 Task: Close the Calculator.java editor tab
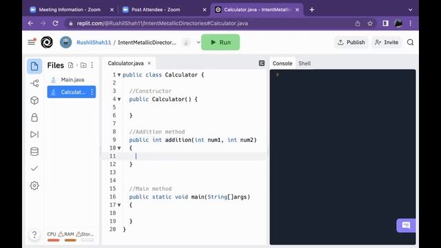pyautogui.click(x=150, y=63)
